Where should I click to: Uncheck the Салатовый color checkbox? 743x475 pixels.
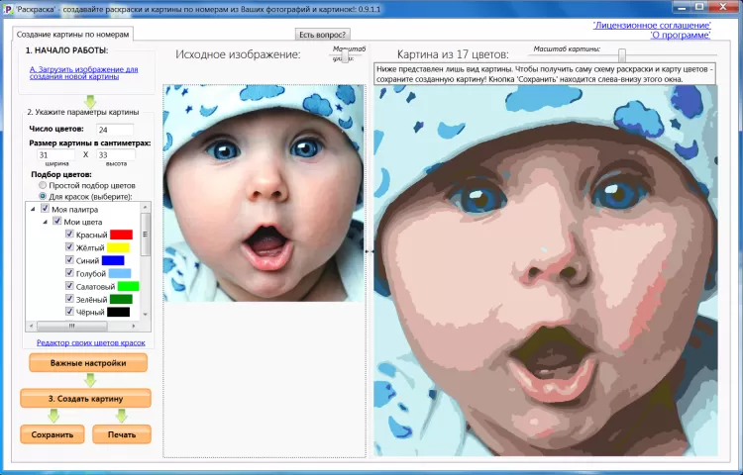point(69,286)
